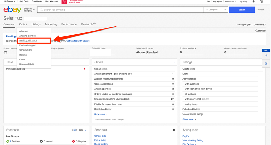
Task: Expand Show more in Orders panel
Action: [x=101, y=114]
